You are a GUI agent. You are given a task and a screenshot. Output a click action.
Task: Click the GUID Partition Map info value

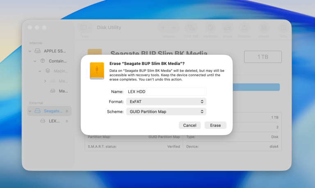click(x=164, y=137)
